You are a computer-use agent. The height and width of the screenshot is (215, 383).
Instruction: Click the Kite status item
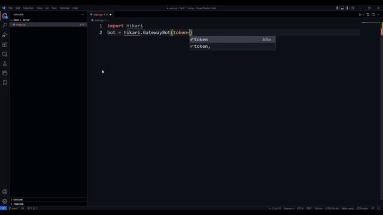pyautogui.click(x=348, y=208)
